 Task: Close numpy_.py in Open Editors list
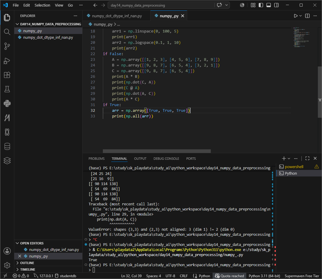[20, 256]
